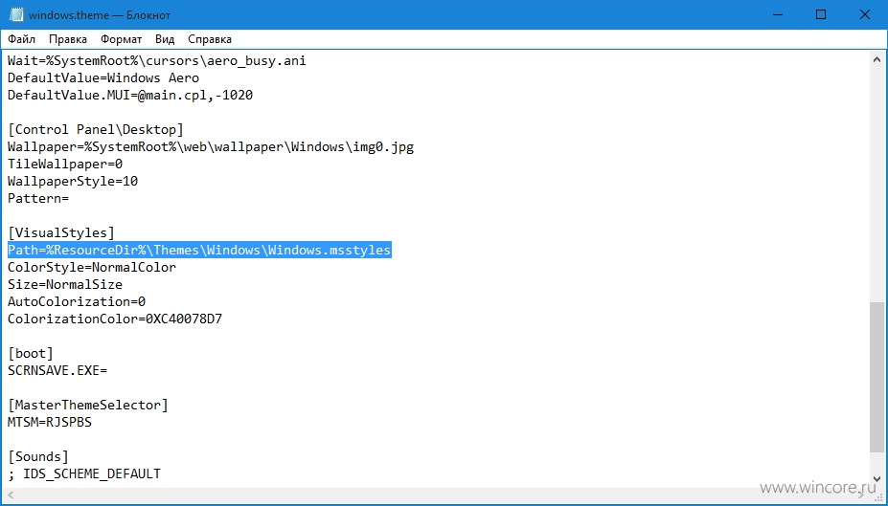
Task: Click the line Wait=%SystemRoot%\cursors\aero_busy.ani
Action: (157, 60)
